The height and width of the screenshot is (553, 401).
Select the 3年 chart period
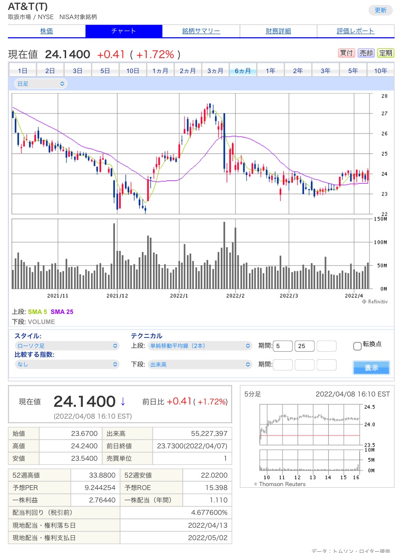click(x=325, y=71)
